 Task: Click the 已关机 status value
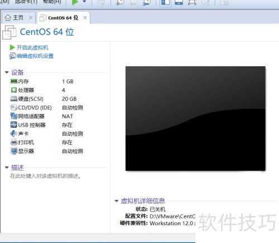[157, 209]
